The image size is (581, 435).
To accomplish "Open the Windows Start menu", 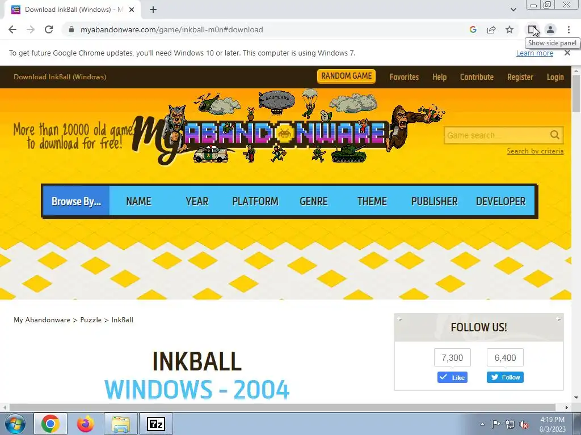I will click(15, 424).
